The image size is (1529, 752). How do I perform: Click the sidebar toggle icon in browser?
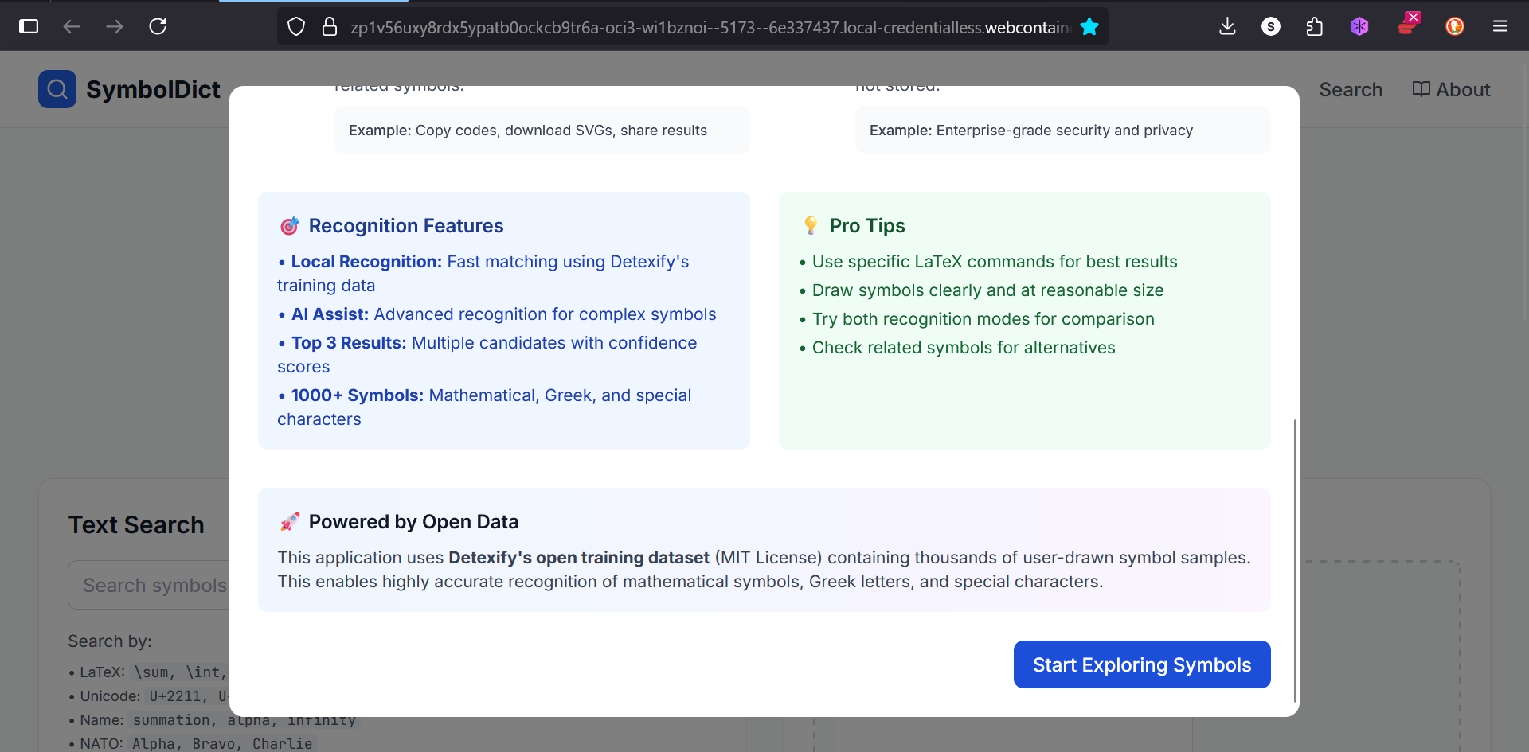(29, 26)
